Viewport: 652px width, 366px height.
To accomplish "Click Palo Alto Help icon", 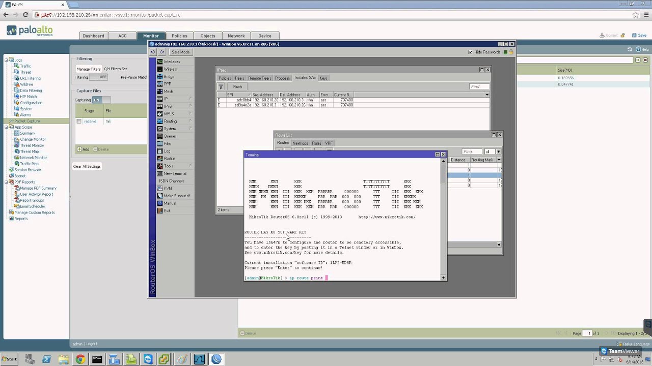I will (643, 49).
